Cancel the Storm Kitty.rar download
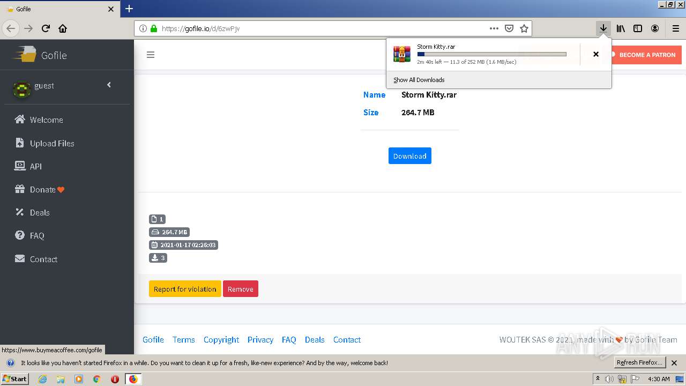This screenshot has width=686, height=386. (x=595, y=54)
